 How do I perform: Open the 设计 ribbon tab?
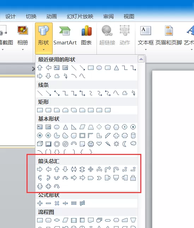[x=10, y=17]
